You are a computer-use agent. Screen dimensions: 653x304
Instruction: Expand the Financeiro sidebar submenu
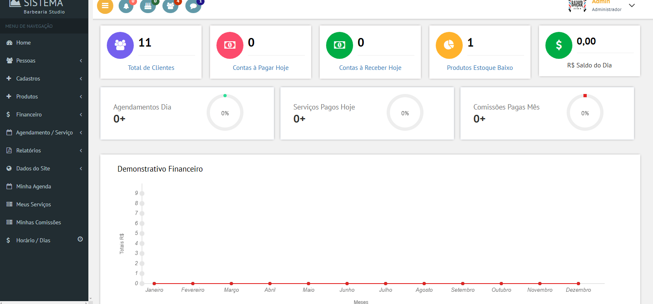point(44,114)
